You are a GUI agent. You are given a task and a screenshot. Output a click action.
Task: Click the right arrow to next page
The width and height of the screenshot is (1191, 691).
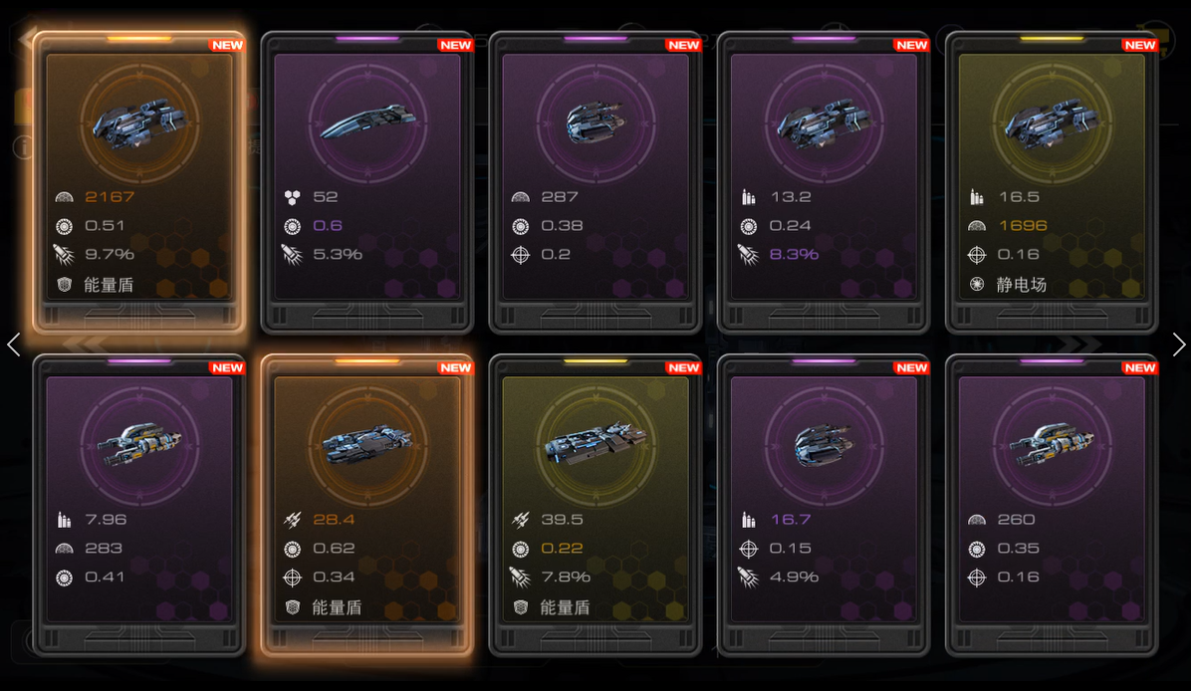(1178, 345)
